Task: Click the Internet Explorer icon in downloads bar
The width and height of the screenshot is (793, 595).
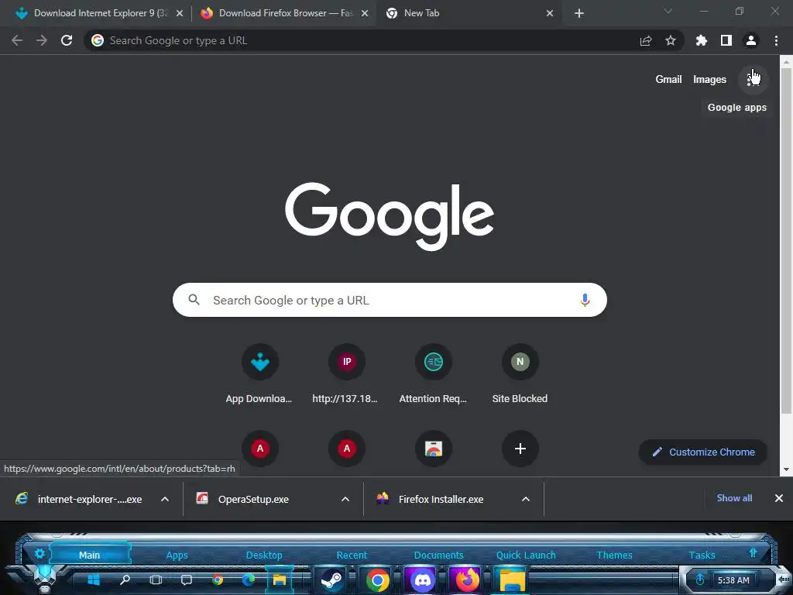Action: pos(22,499)
